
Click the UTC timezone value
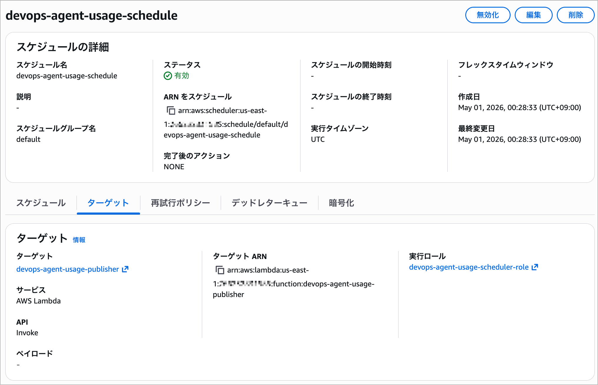point(318,139)
